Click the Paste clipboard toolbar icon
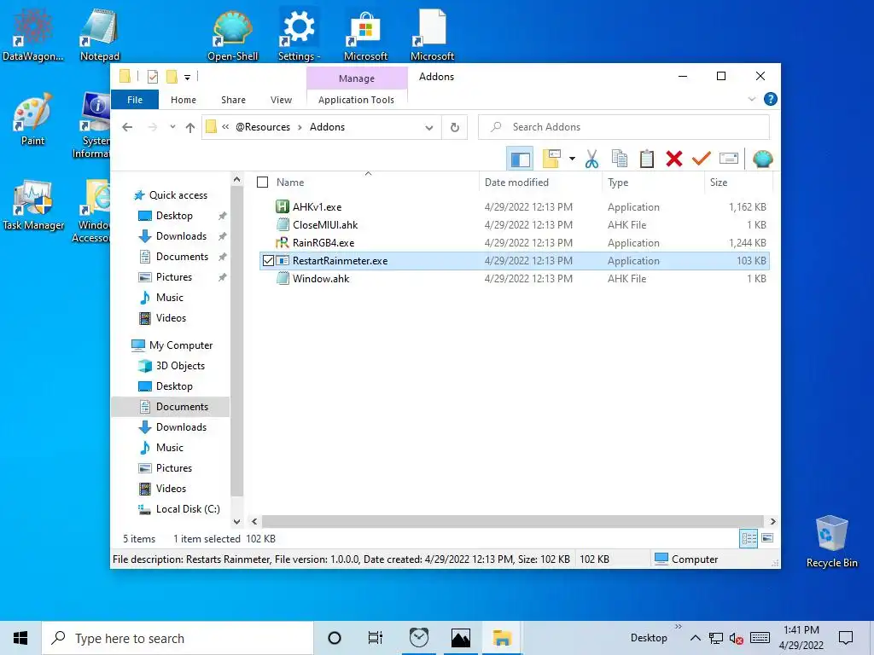The height and width of the screenshot is (655, 874). (647, 159)
